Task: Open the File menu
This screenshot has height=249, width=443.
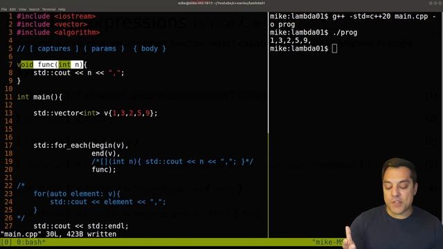Action: 4,9
